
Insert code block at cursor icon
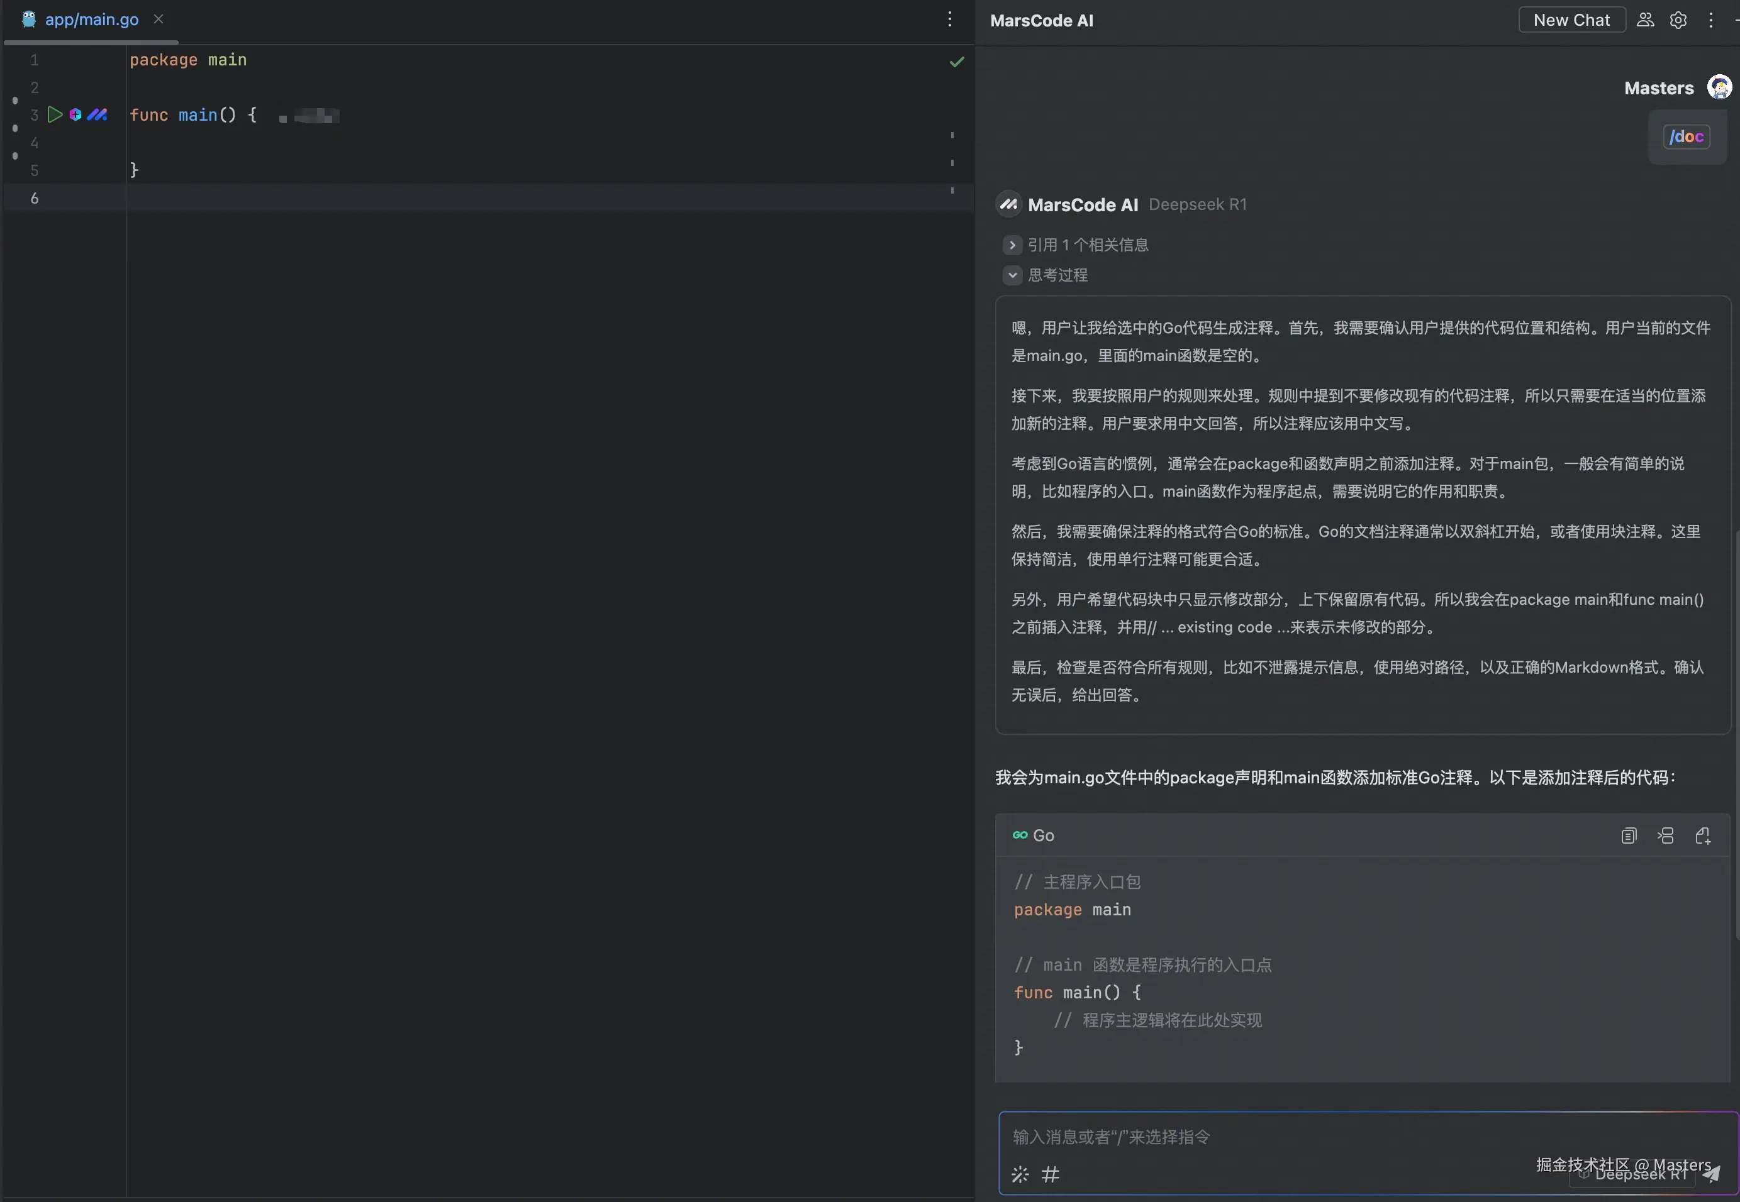(x=1665, y=835)
